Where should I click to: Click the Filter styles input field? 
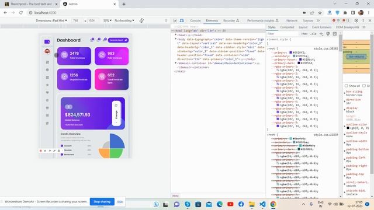point(283,34)
